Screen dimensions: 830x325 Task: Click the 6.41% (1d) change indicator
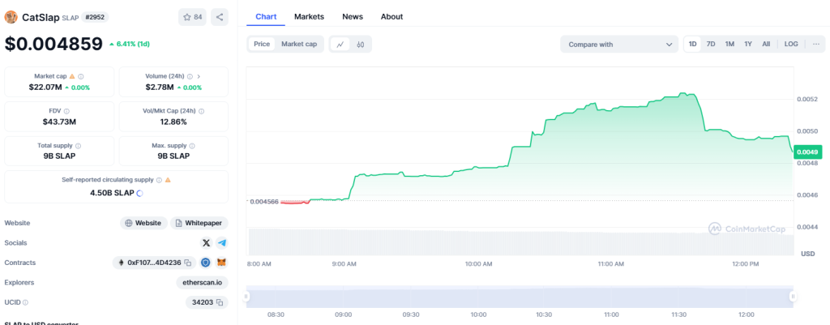pyautogui.click(x=130, y=44)
